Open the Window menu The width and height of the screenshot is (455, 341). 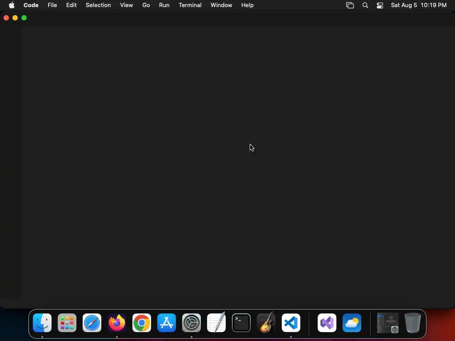221,5
